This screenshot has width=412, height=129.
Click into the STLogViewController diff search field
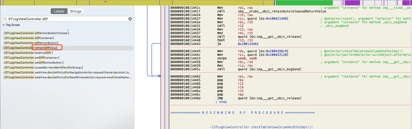[x=65, y=19]
